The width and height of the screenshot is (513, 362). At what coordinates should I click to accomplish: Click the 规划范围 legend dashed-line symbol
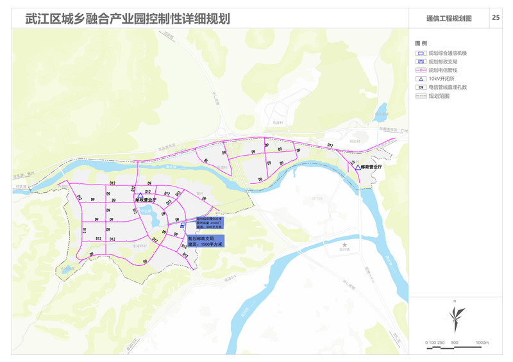[421, 96]
